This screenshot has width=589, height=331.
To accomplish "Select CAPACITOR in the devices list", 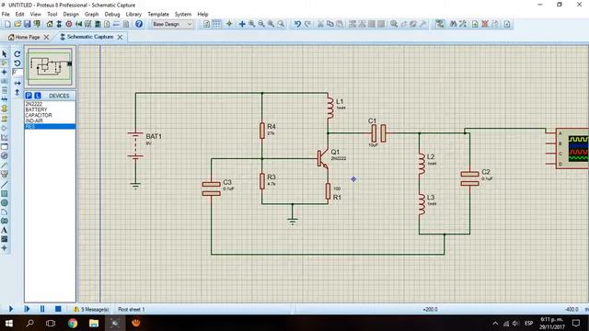I will 50,115.
